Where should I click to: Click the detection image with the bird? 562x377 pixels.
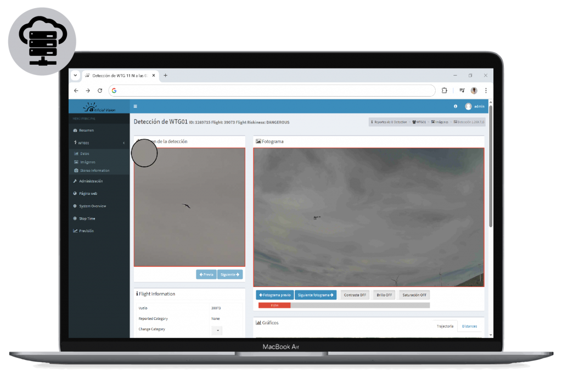[189, 207]
